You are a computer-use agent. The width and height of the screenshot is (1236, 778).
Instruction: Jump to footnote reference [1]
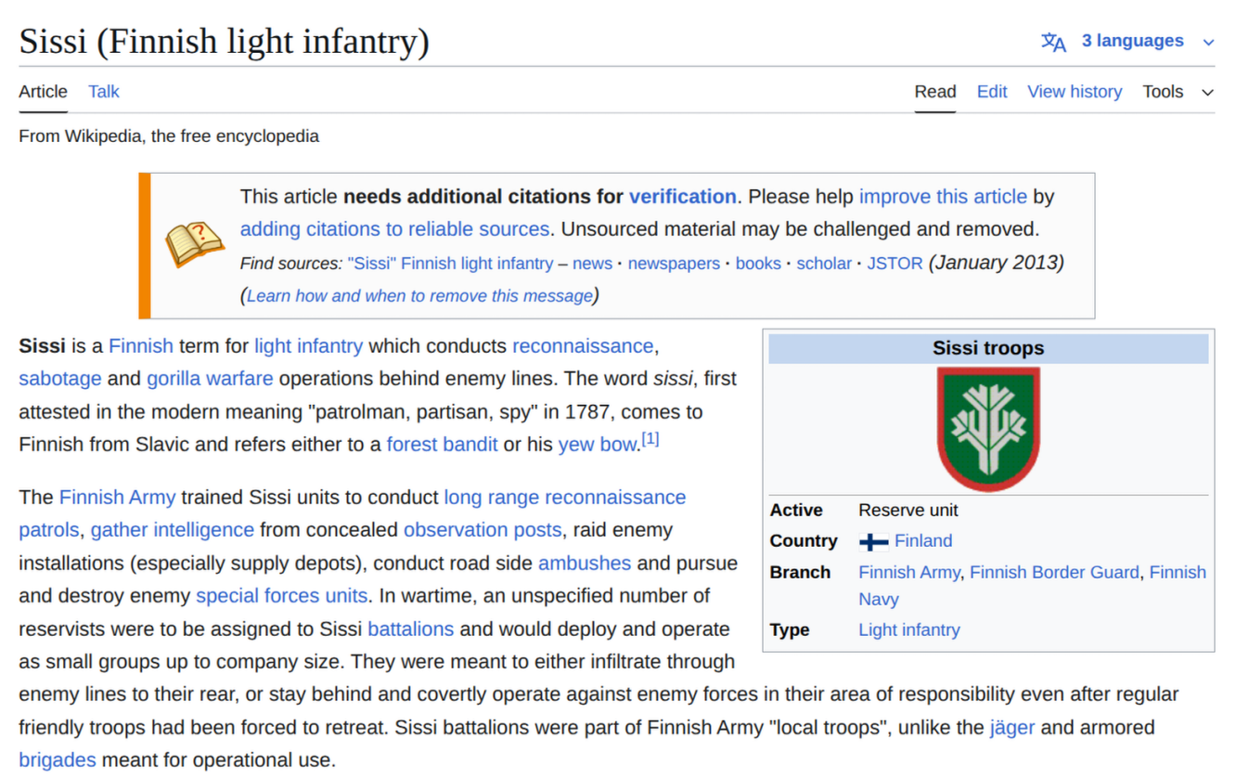coord(650,439)
